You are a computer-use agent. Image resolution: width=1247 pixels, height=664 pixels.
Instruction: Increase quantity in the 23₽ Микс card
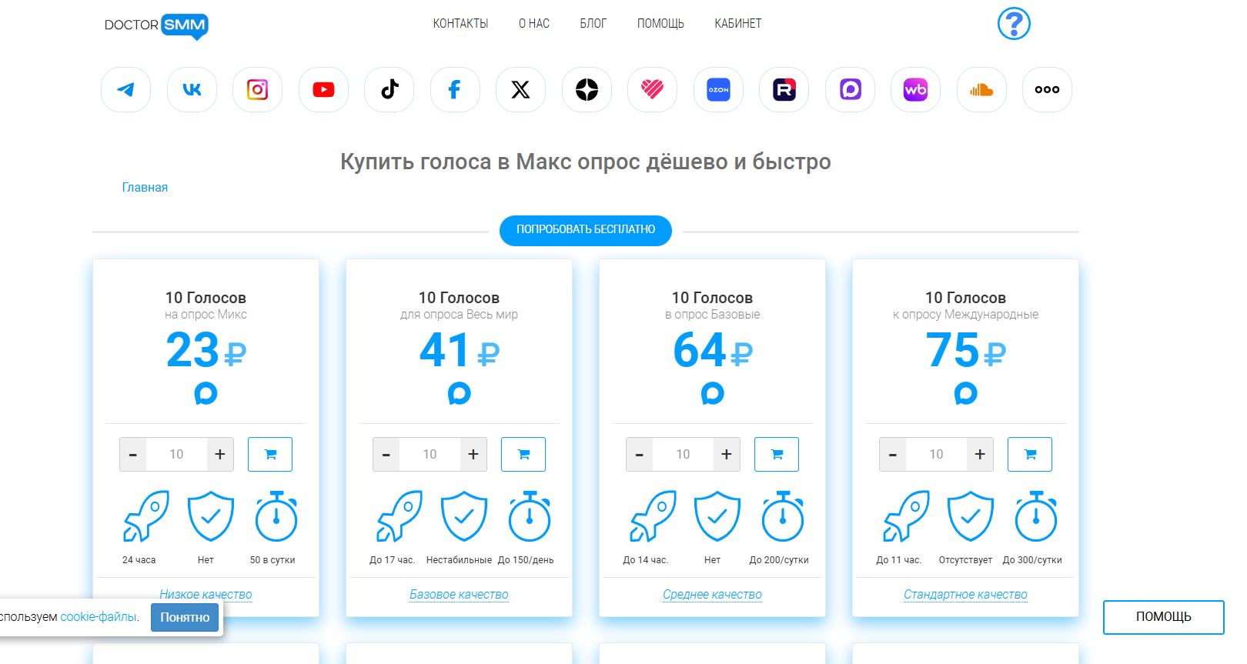click(220, 454)
